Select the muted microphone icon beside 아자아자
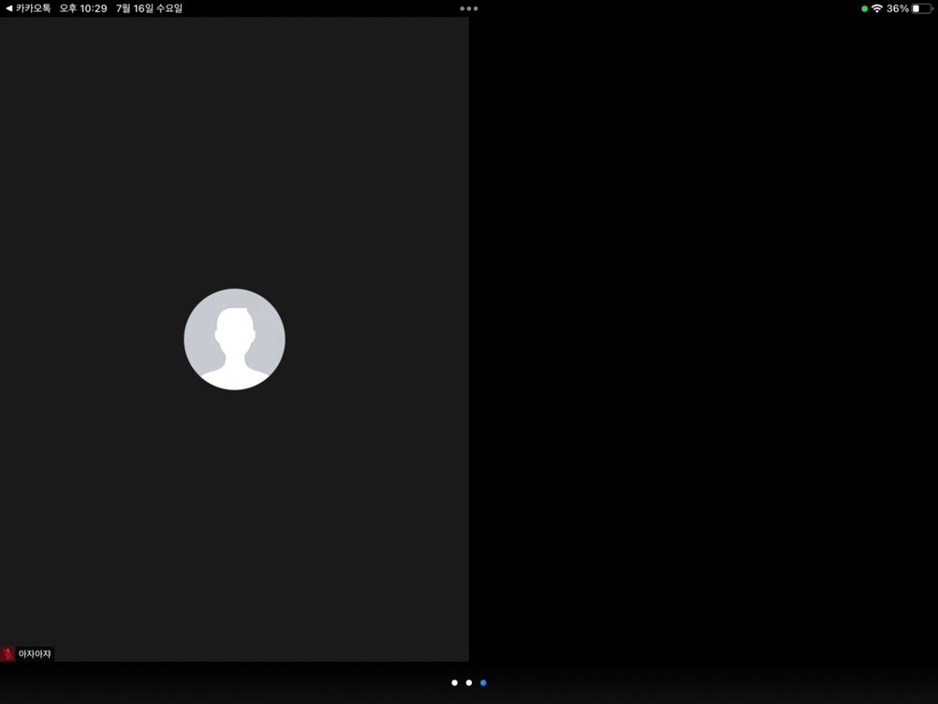This screenshot has width=938, height=704. pos(8,654)
